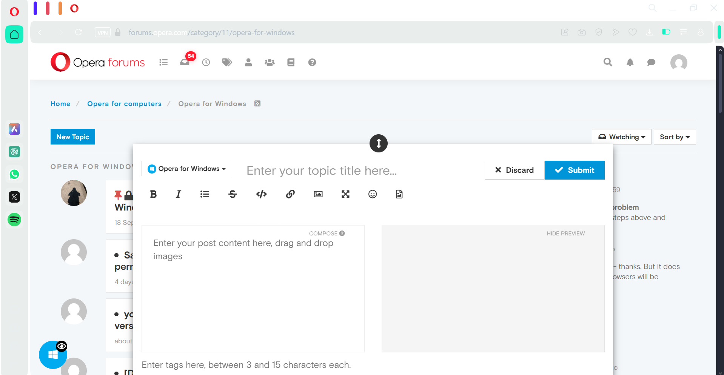Open the privacy shield icon
The image size is (724, 375).
(599, 32)
